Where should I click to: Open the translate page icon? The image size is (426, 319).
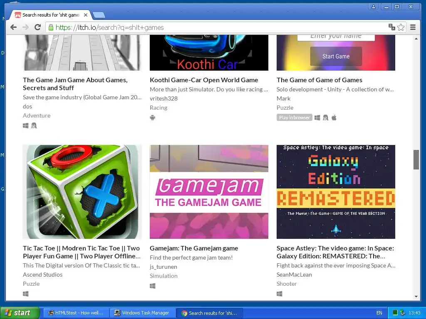[391, 27]
